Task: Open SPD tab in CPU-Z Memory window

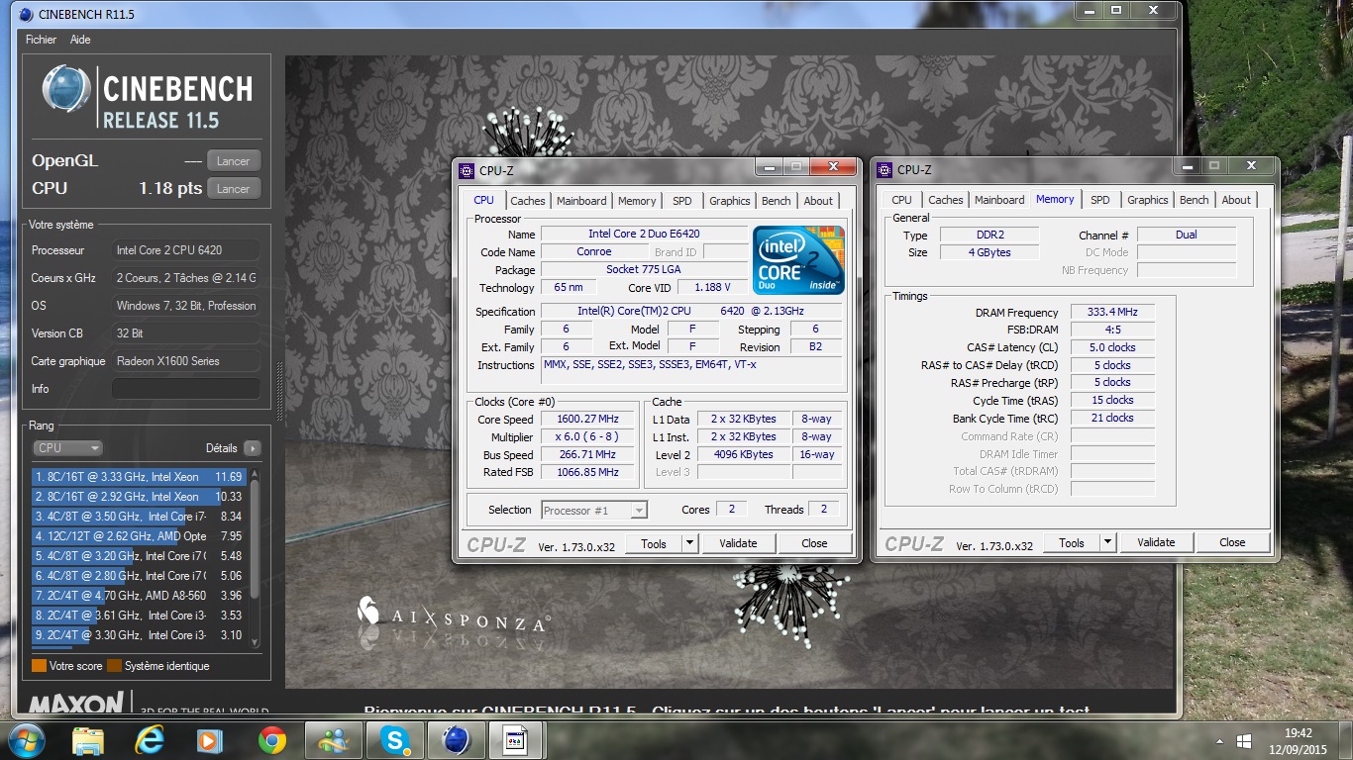Action: 1100,200
